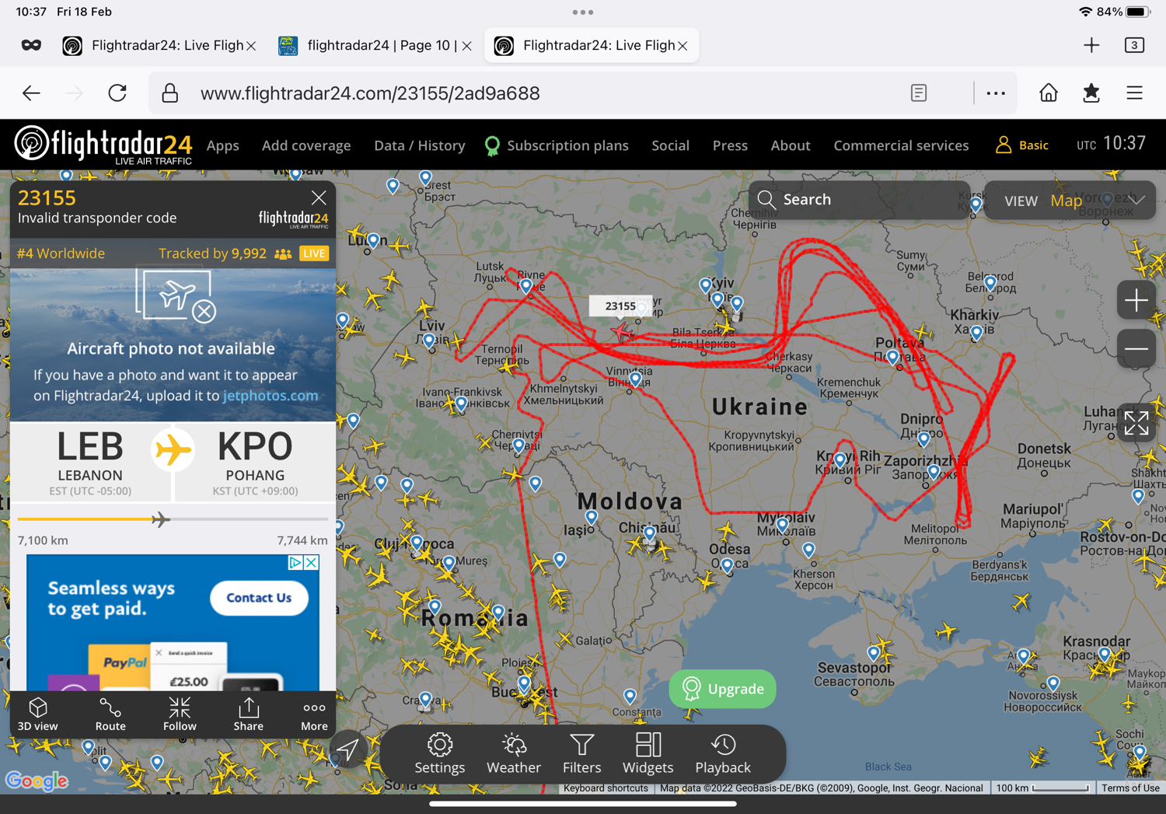Click the selected 23155 aircraft on map
The width and height of the screenshot is (1166, 814).
coord(623,333)
